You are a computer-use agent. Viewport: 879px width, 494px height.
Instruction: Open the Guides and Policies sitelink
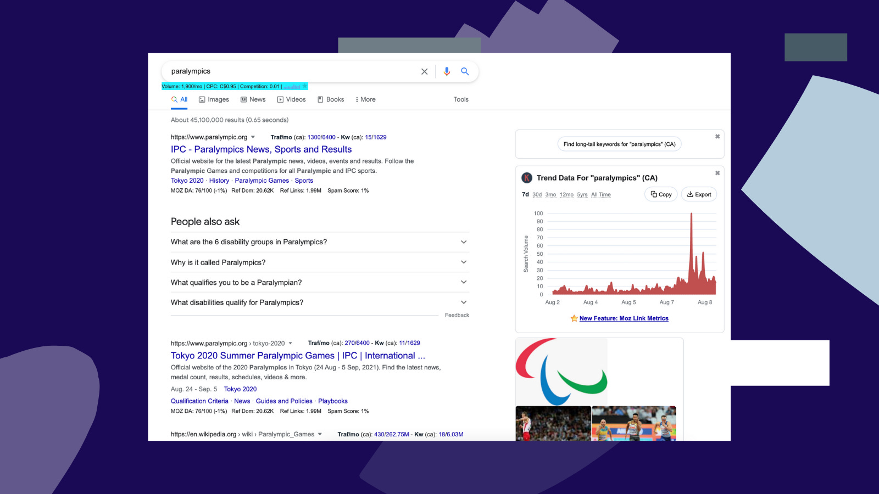coord(284,401)
